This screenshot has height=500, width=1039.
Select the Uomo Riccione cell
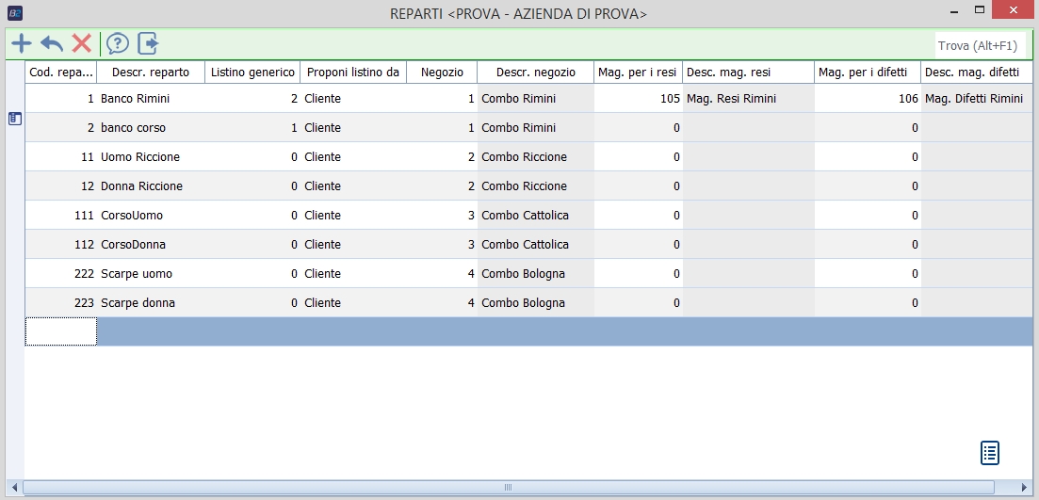151,157
